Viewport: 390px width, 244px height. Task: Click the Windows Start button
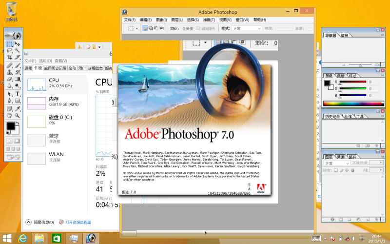pos(7,238)
